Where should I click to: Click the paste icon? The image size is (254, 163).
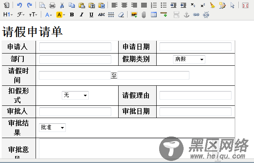coord(82,5)
